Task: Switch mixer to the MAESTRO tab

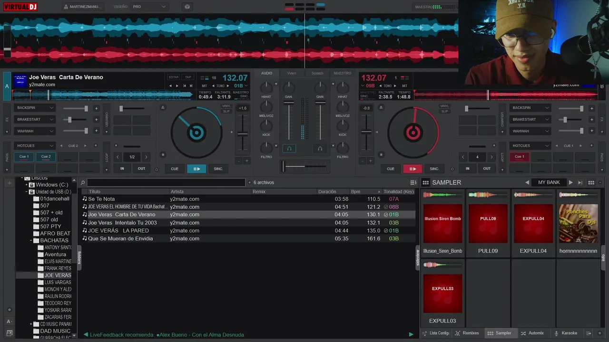Action: tap(343, 73)
